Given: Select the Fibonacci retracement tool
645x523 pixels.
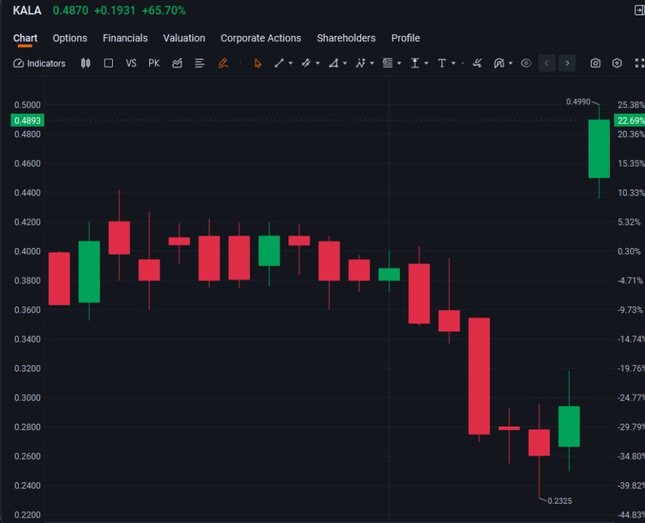Looking at the screenshot, I should pos(388,63).
